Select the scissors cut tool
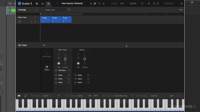 click(69, 10)
